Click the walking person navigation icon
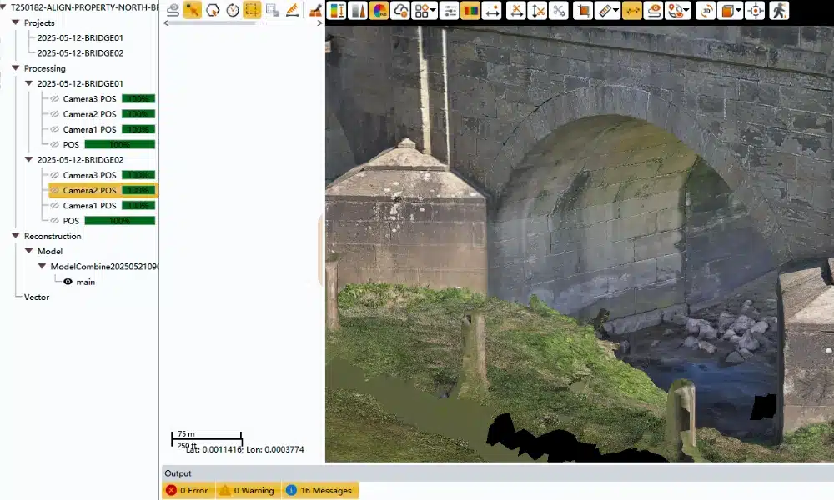 point(779,11)
